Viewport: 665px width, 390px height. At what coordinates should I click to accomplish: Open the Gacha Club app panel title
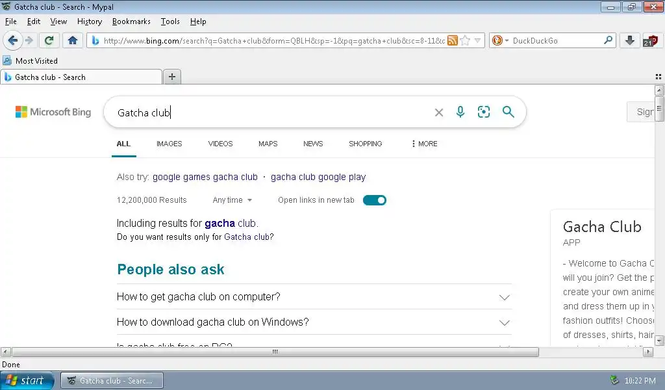pyautogui.click(x=602, y=227)
